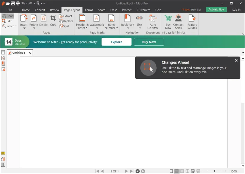Screen dimensions: 245x174
Task: Click the Replace pages tool
Action: coord(66,21)
